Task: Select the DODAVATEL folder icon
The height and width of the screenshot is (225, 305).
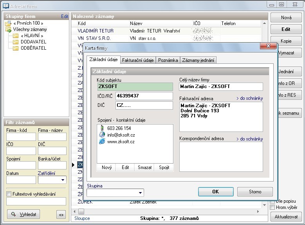Action: click(x=16, y=42)
